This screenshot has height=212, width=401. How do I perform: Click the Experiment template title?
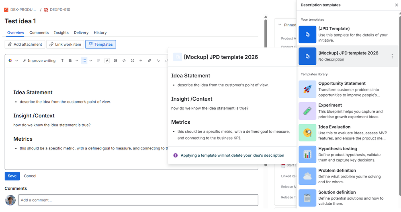coord(330,105)
